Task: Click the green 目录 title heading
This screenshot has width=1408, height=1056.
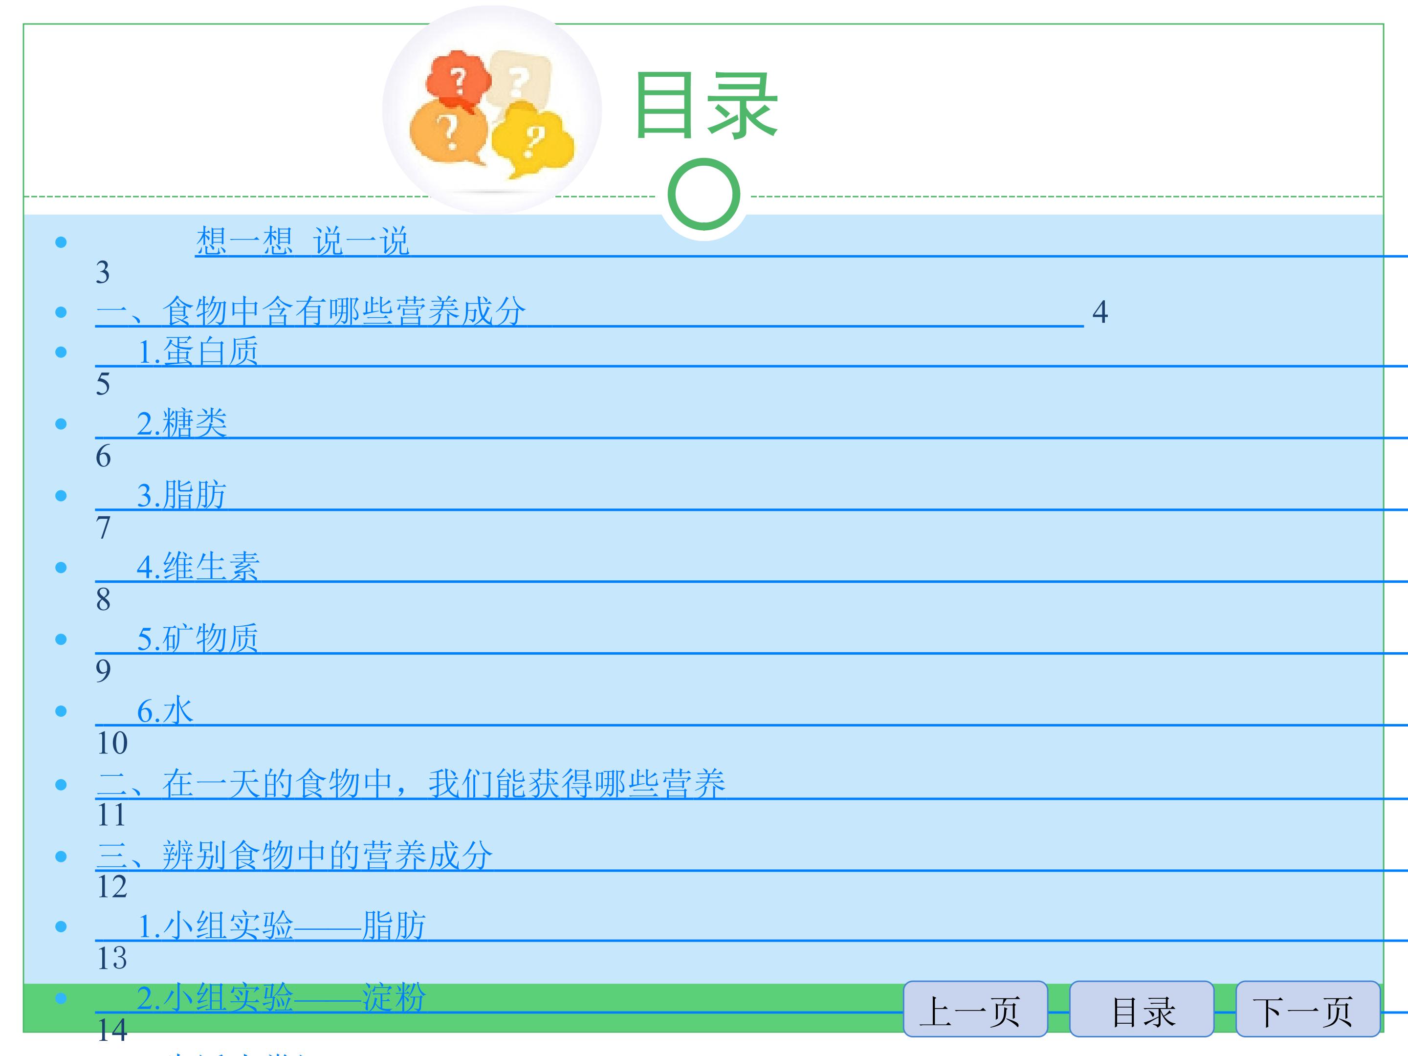Action: pyautogui.click(x=706, y=106)
